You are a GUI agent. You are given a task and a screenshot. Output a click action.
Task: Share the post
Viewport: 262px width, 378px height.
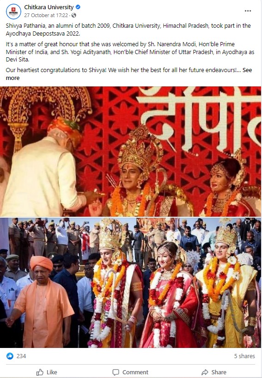[214, 372]
